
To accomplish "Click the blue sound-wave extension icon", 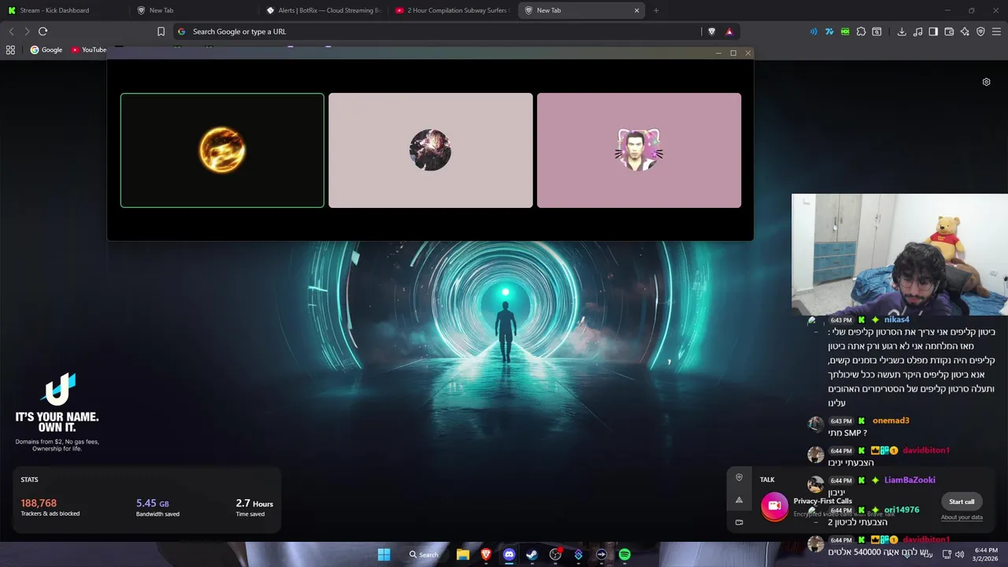I will coord(813,31).
